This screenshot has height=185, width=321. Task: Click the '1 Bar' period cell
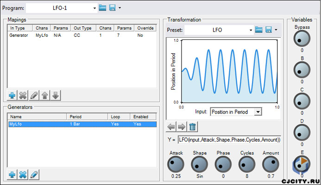click(x=75, y=124)
